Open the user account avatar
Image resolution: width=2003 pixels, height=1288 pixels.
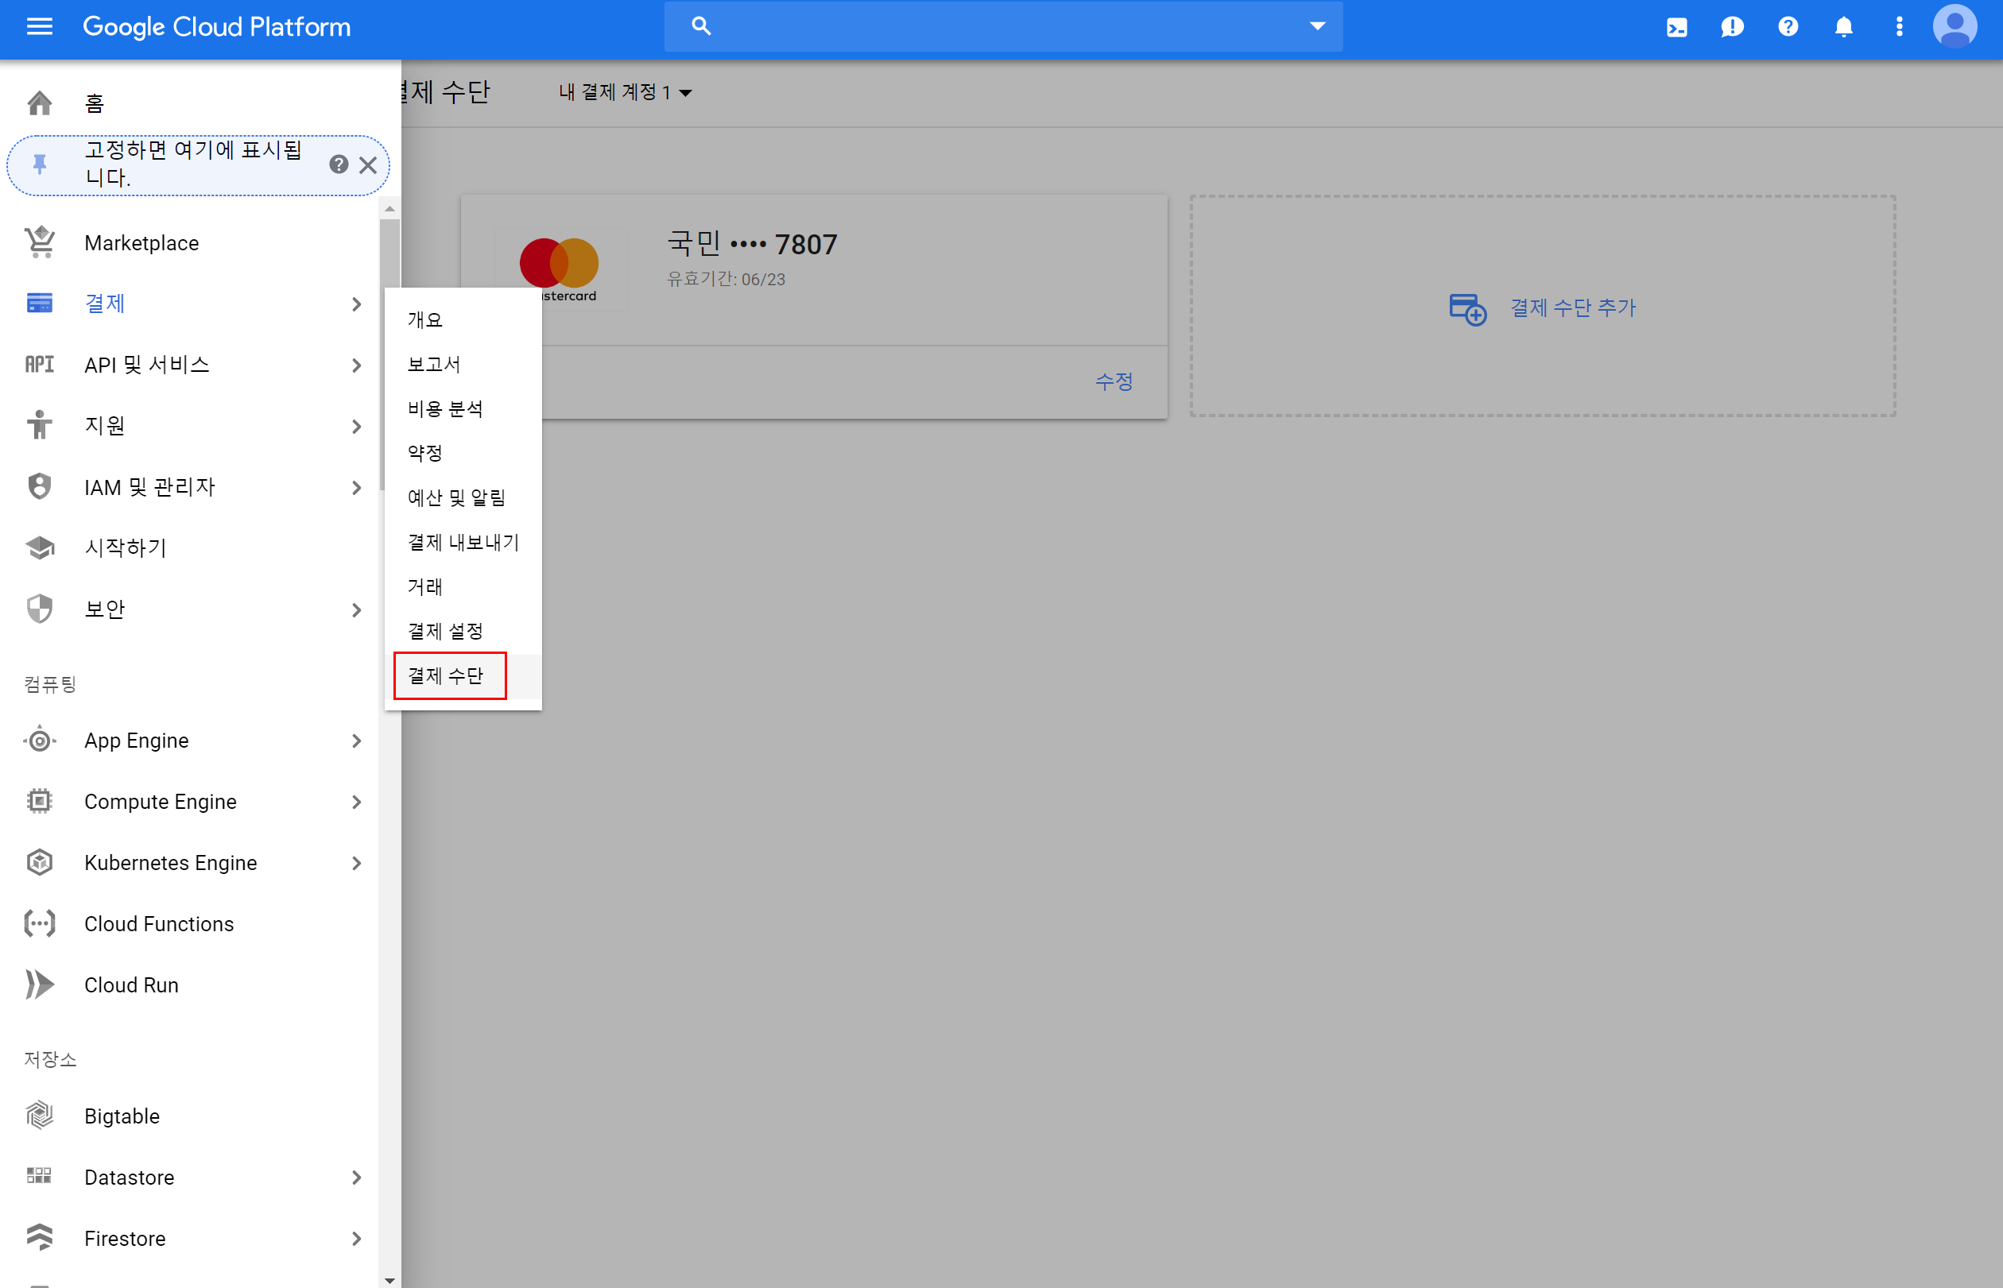tap(1954, 28)
